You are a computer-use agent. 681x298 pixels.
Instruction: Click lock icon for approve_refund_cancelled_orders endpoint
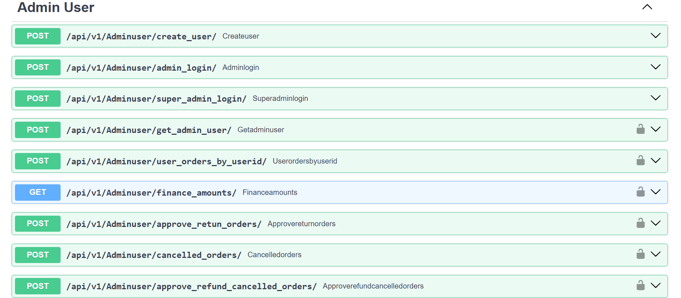pos(640,286)
